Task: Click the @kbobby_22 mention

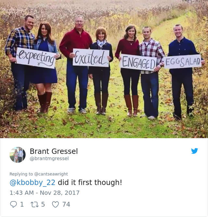Action: 32,182
